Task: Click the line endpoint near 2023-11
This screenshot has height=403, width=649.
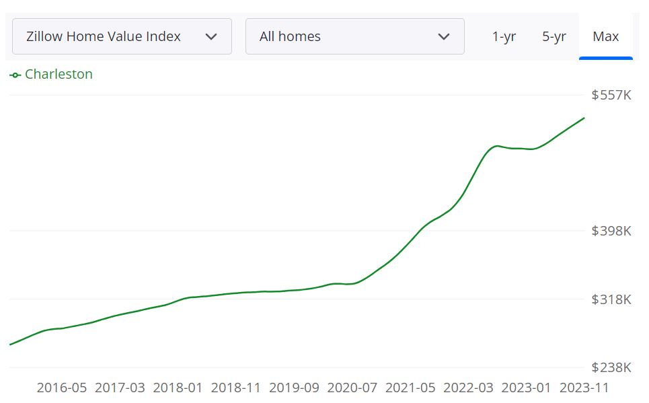Action: [x=584, y=118]
